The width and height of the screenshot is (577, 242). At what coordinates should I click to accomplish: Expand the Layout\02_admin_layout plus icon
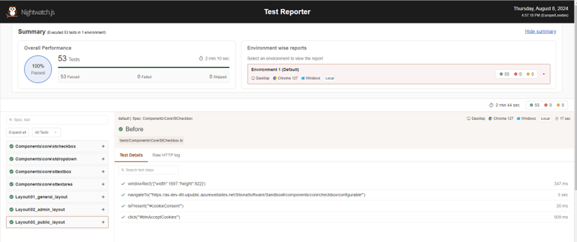tap(103, 209)
